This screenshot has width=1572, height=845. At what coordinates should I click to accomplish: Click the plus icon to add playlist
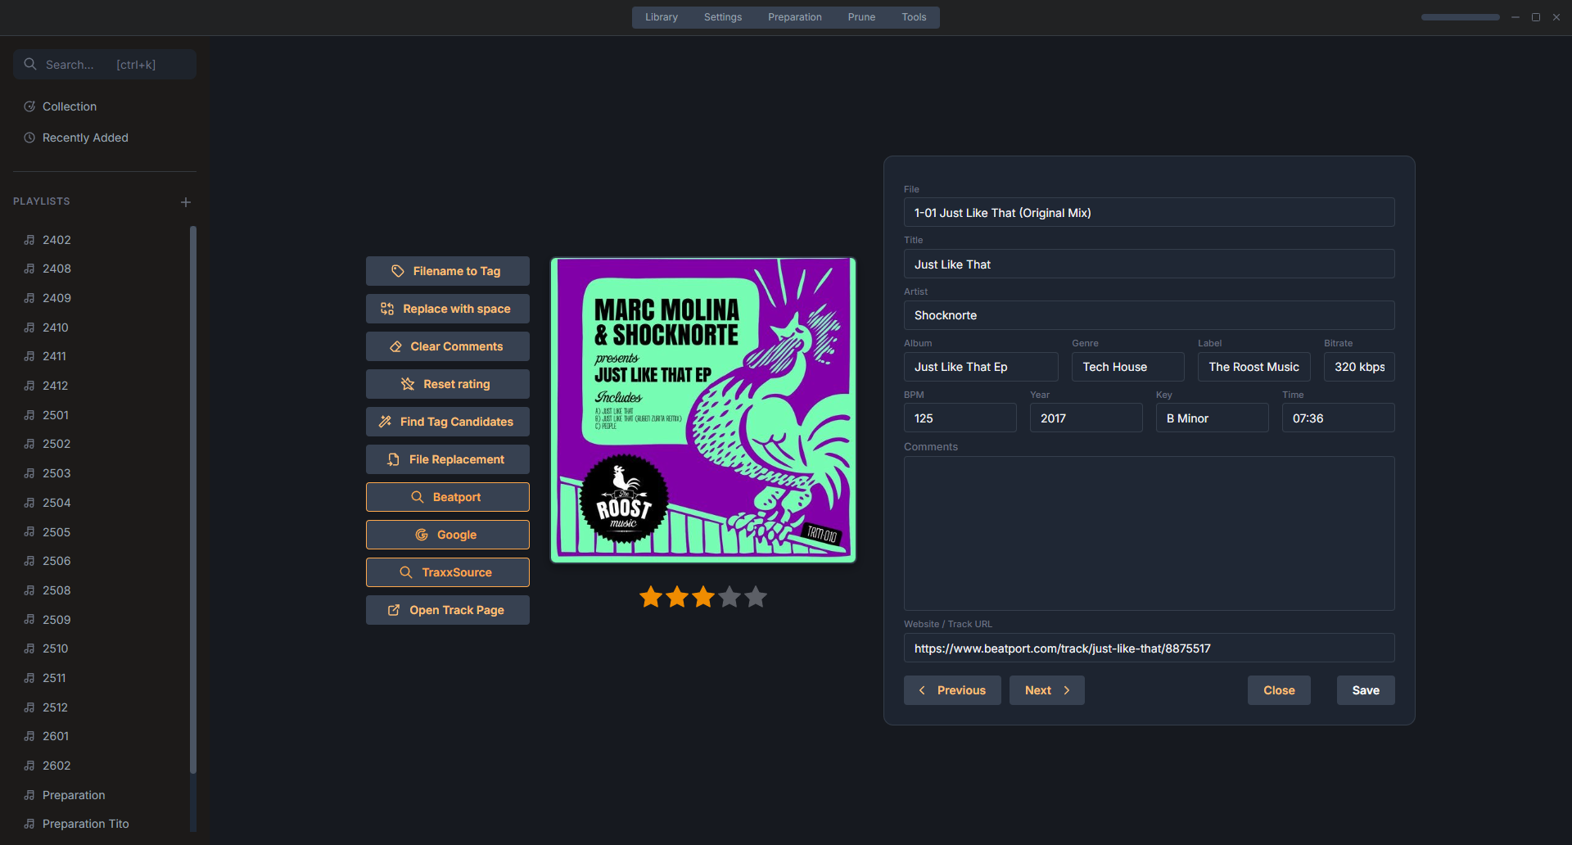coord(185,201)
